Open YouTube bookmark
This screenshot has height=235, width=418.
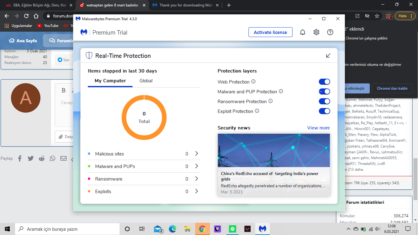click(48, 26)
